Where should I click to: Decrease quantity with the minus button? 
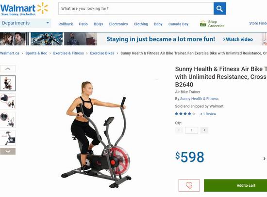pos(179,130)
